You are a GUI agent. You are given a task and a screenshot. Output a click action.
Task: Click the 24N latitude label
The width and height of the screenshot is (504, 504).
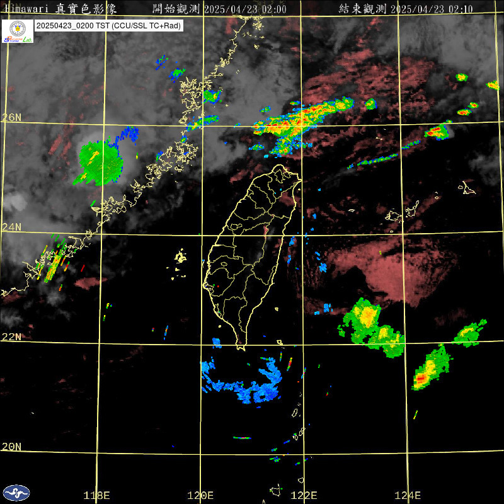tap(11, 227)
